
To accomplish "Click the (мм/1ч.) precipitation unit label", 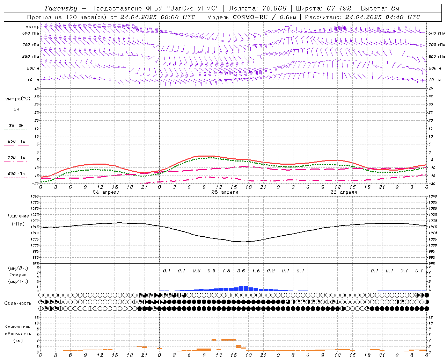I will click(x=18, y=281).
